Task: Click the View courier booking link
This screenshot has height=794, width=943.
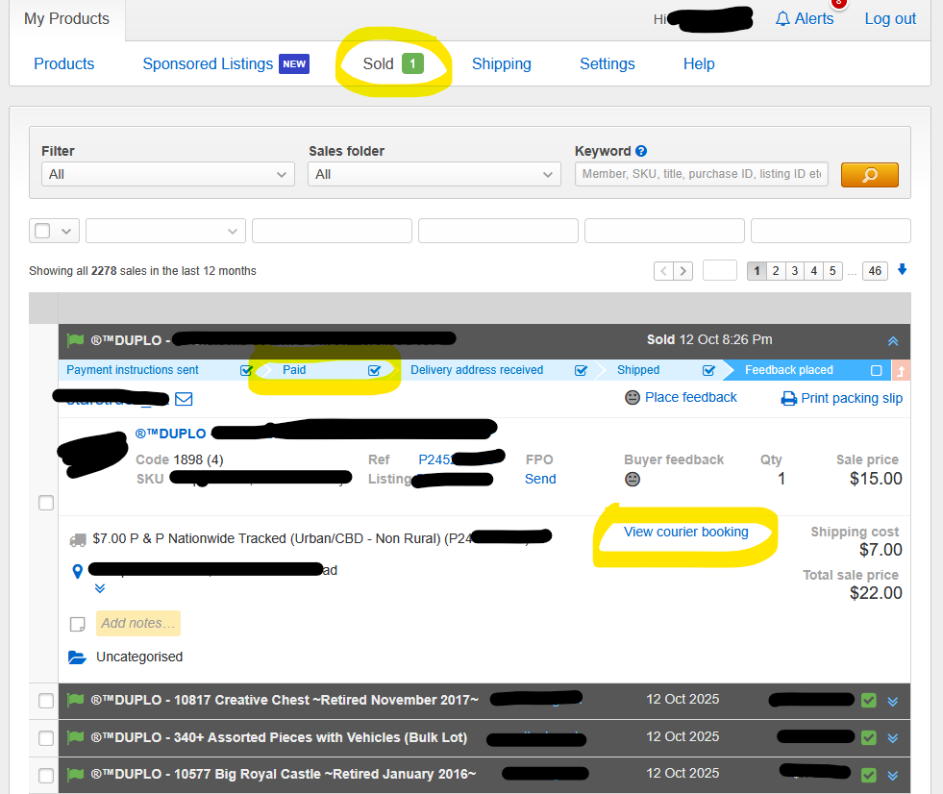Action: pos(685,532)
